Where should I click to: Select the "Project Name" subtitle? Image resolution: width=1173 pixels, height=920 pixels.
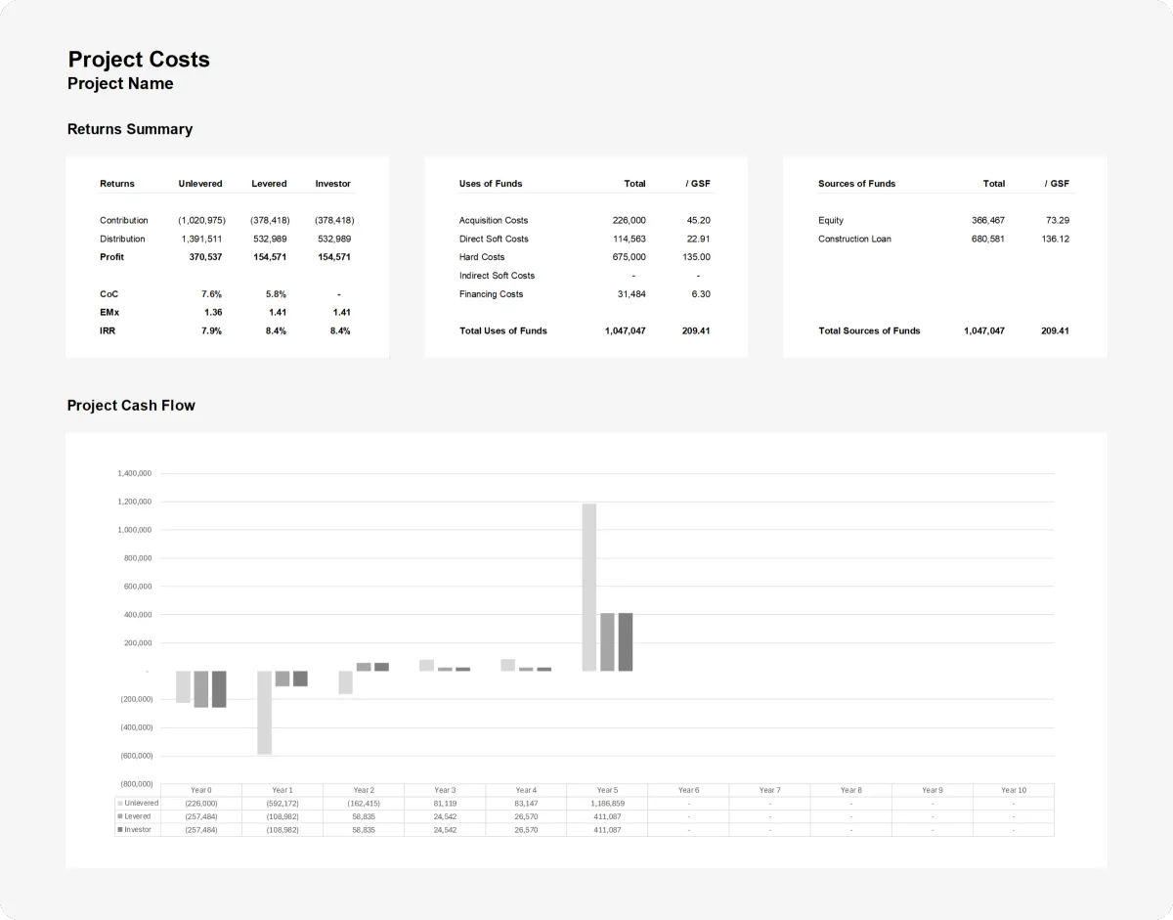click(x=120, y=84)
